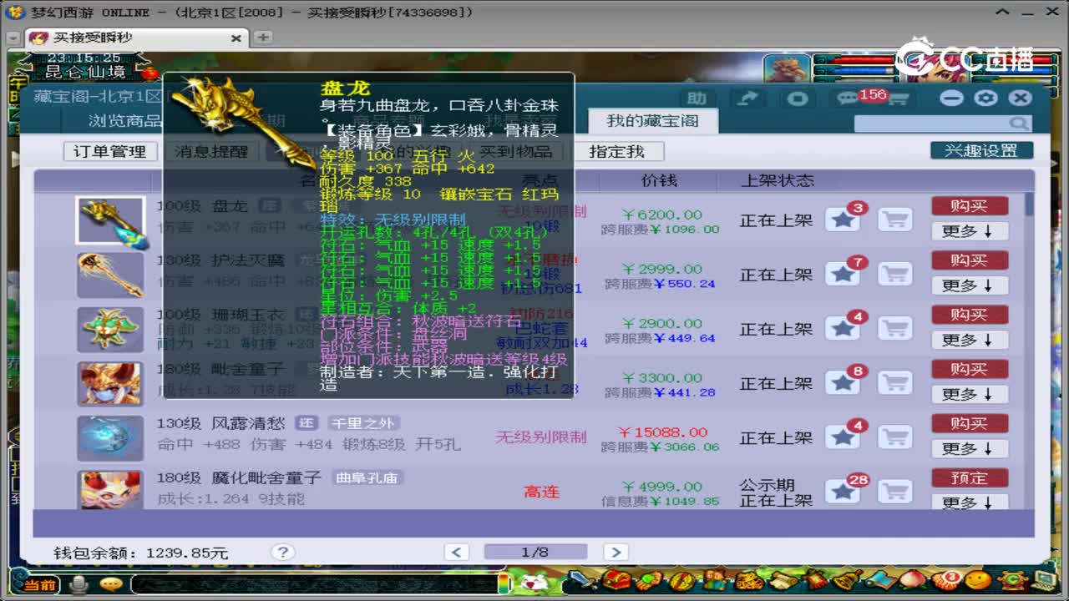Select the 珊瑚玉衣 armor thumbnail
Image resolution: width=1069 pixels, height=601 pixels.
(x=110, y=329)
